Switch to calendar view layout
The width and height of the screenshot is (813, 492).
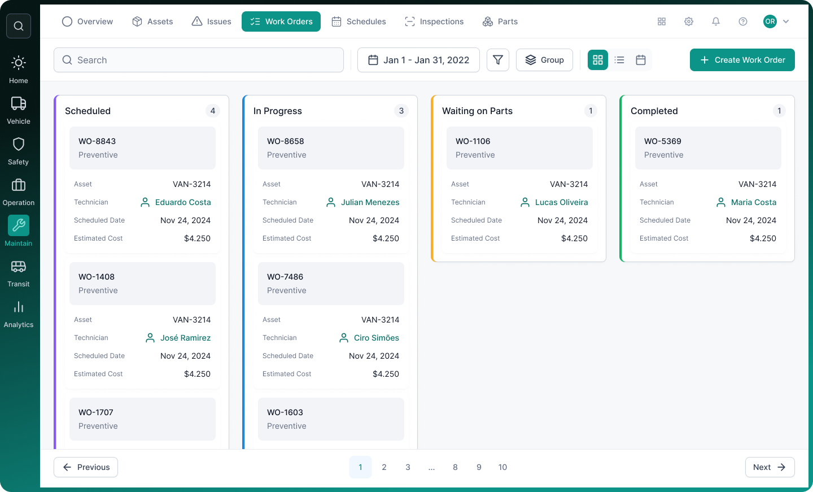pyautogui.click(x=641, y=60)
